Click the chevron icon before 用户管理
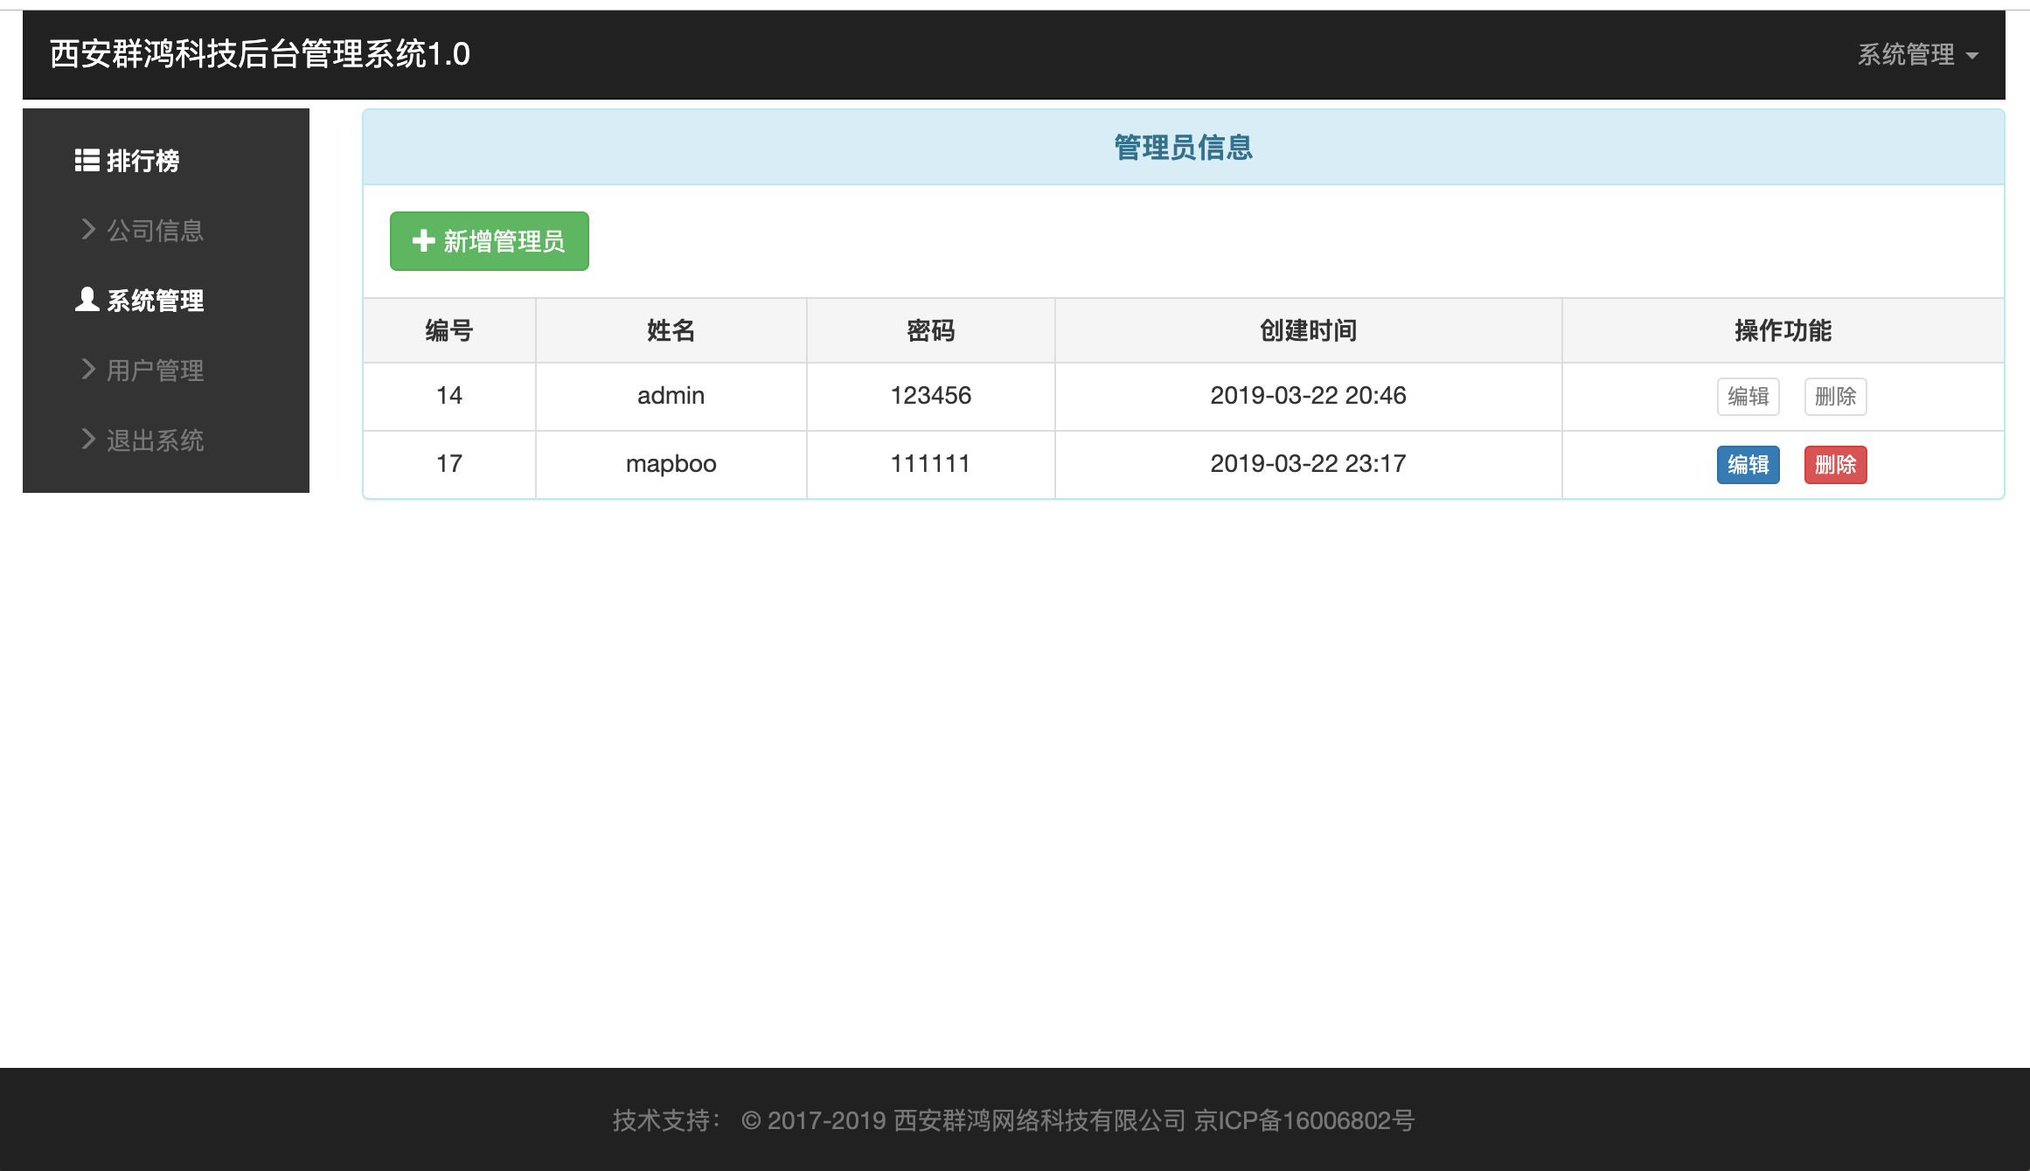Viewport: 2030px width, 1171px height. point(88,369)
